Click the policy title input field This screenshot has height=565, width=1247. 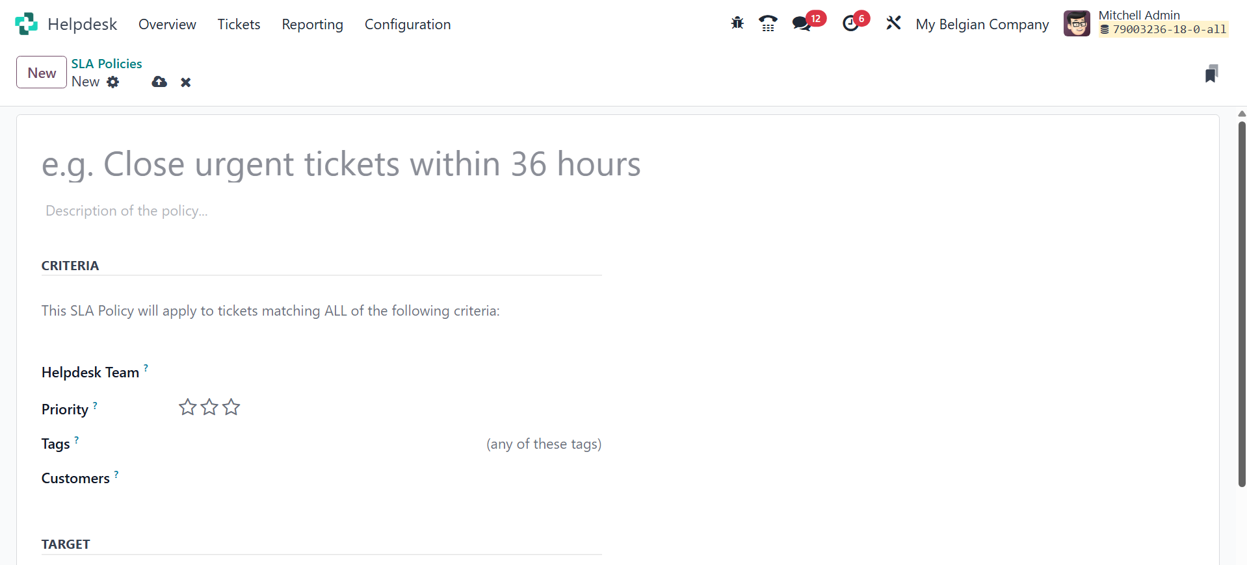pyautogui.click(x=341, y=164)
